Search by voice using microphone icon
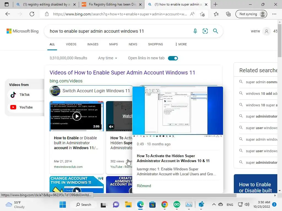The width and height of the screenshot is (282, 211). (x=195, y=31)
